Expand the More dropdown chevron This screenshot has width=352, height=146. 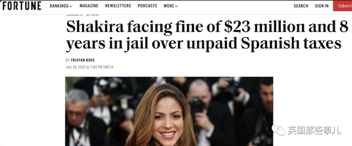coord(176,6)
